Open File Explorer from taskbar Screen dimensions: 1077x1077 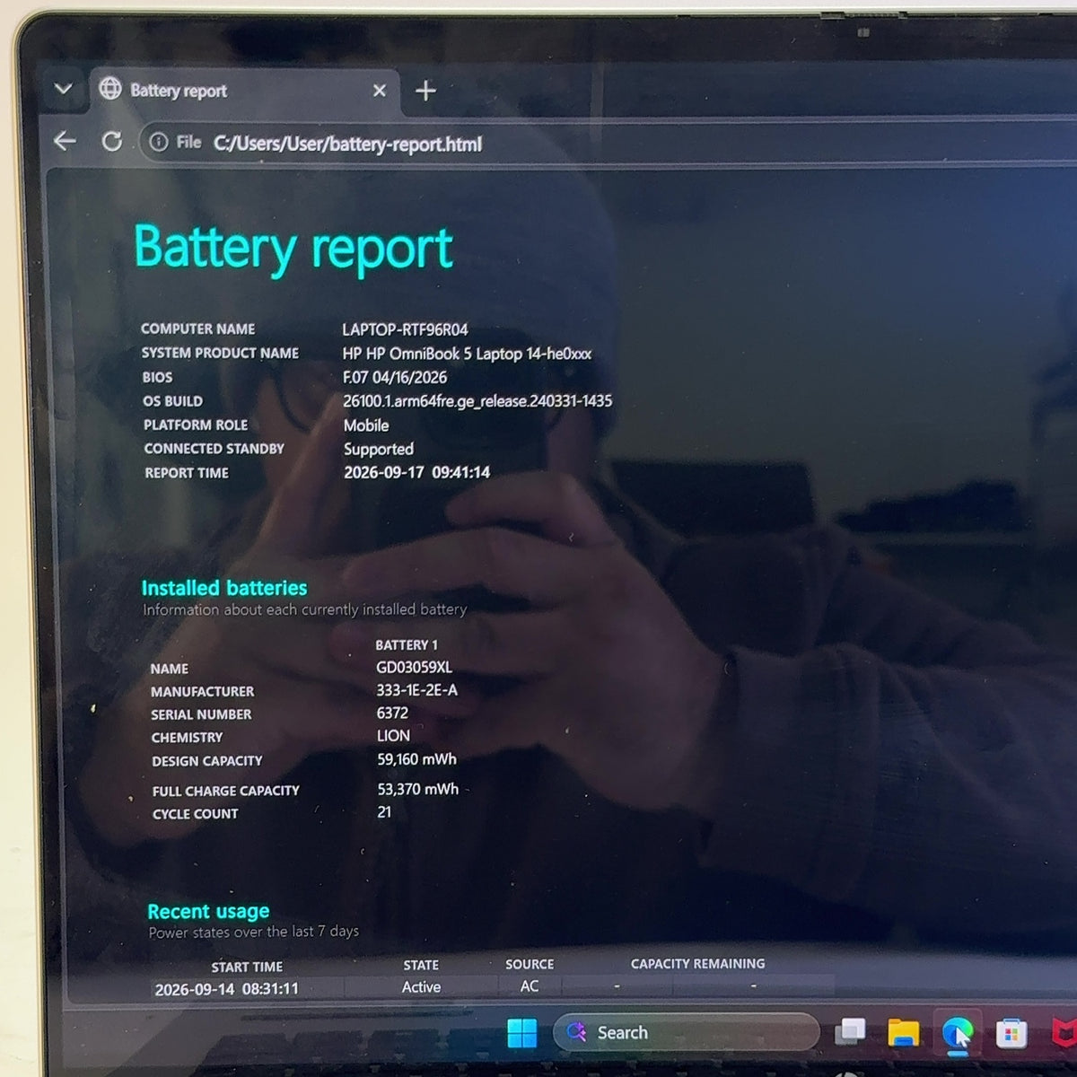click(x=904, y=1033)
